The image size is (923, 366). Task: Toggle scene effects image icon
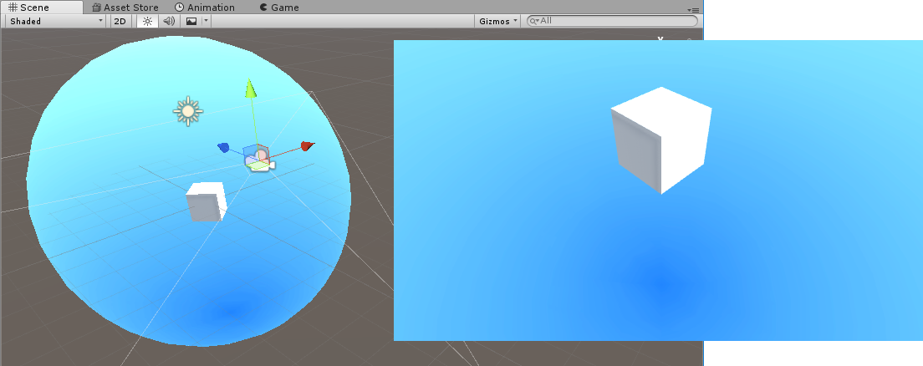coord(191,21)
